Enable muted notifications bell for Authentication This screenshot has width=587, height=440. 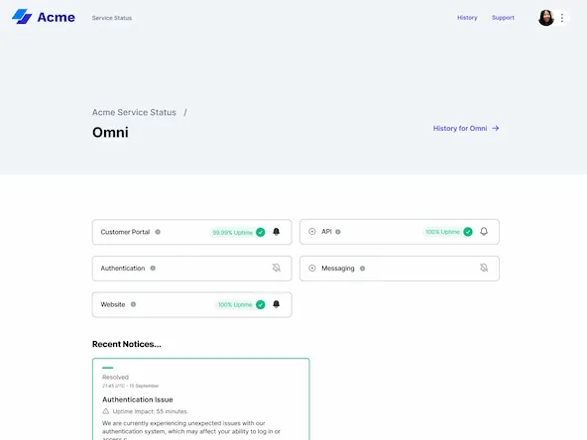[277, 268]
